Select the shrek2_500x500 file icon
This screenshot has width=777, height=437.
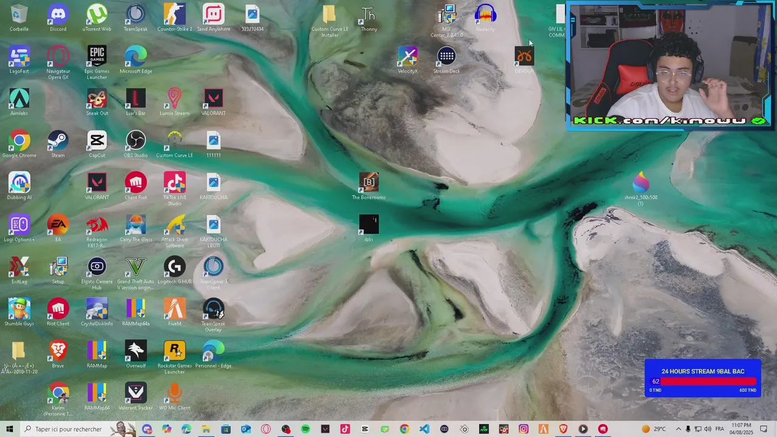(640, 188)
